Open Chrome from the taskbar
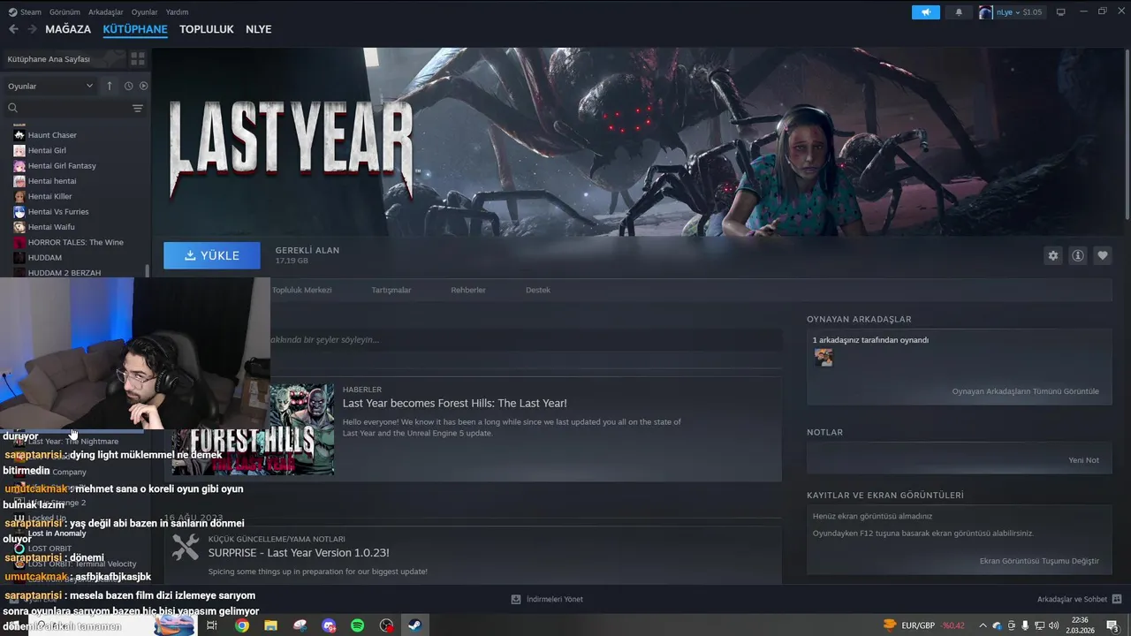 (x=241, y=625)
